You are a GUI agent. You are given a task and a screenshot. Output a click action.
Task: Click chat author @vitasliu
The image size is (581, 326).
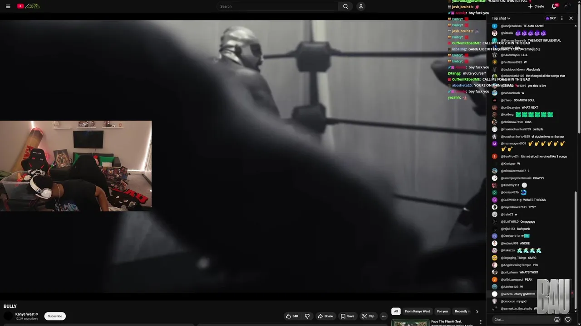pyautogui.click(x=507, y=33)
